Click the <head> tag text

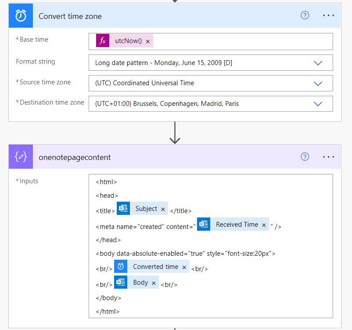pos(107,196)
